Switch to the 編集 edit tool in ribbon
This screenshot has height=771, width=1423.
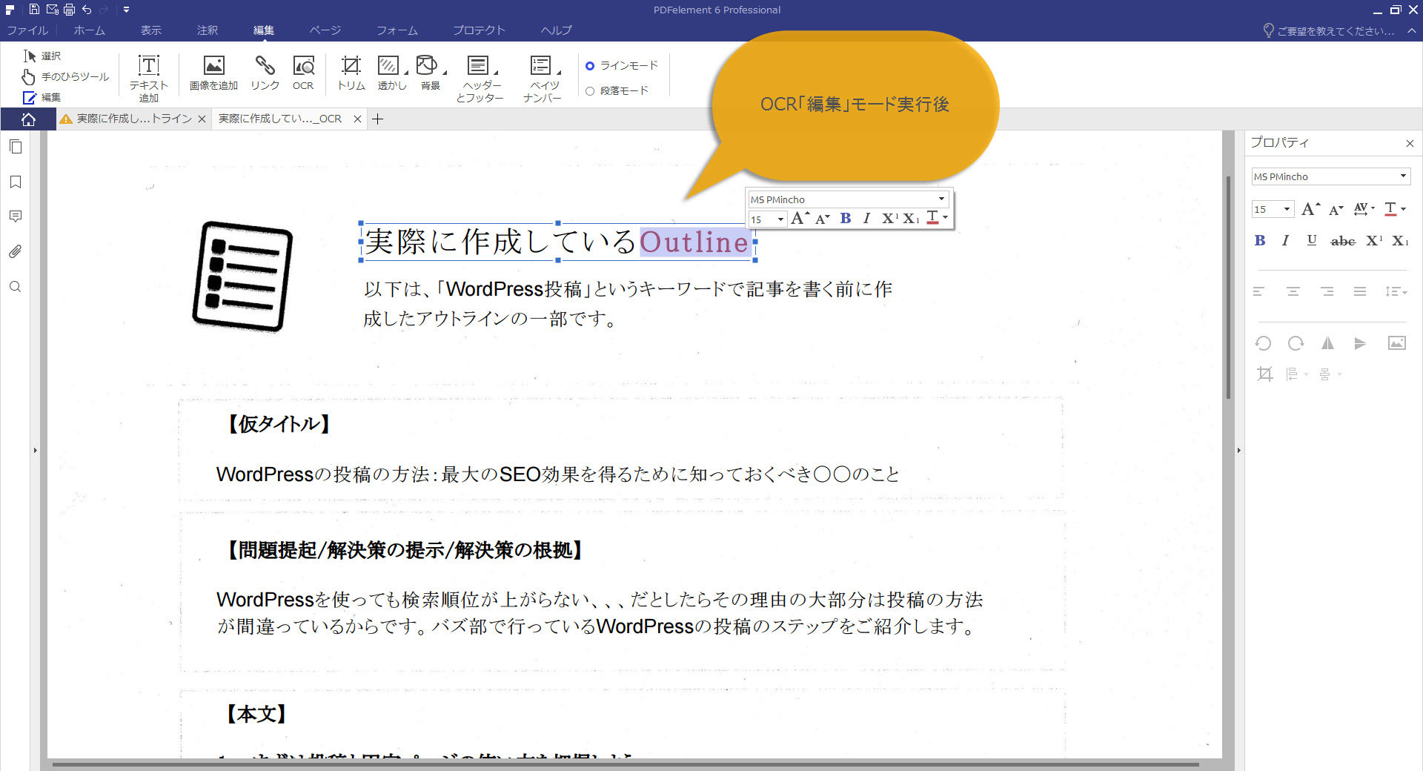(x=42, y=97)
